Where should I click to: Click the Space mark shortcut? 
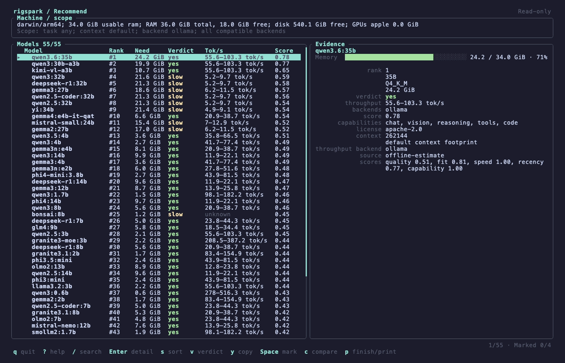click(278, 352)
